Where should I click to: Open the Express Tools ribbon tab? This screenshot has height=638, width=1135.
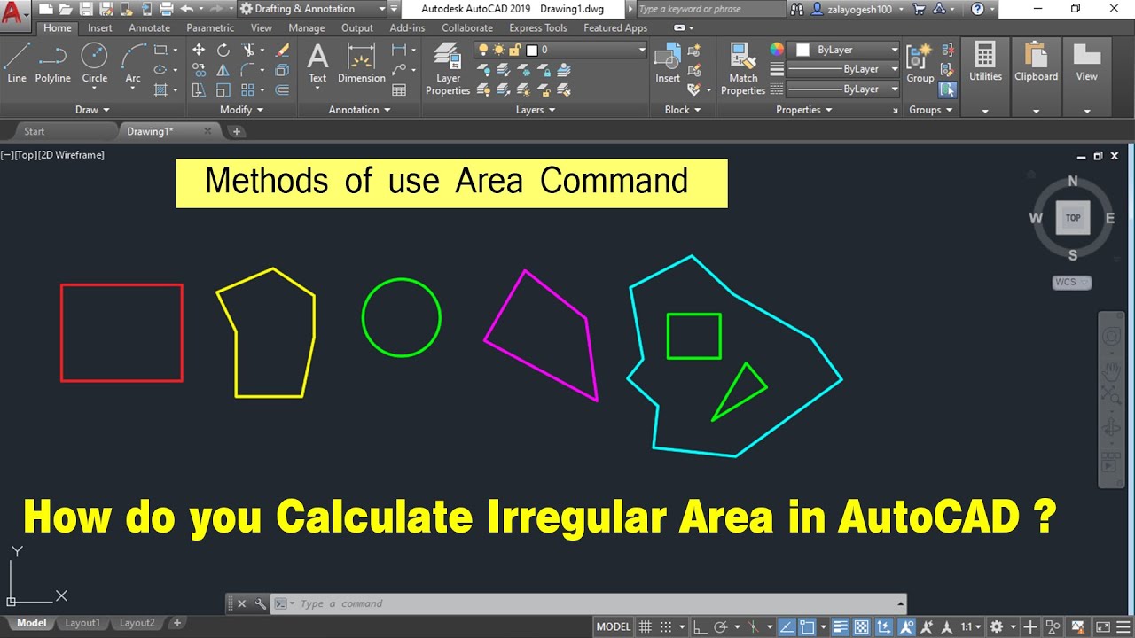pyautogui.click(x=538, y=27)
